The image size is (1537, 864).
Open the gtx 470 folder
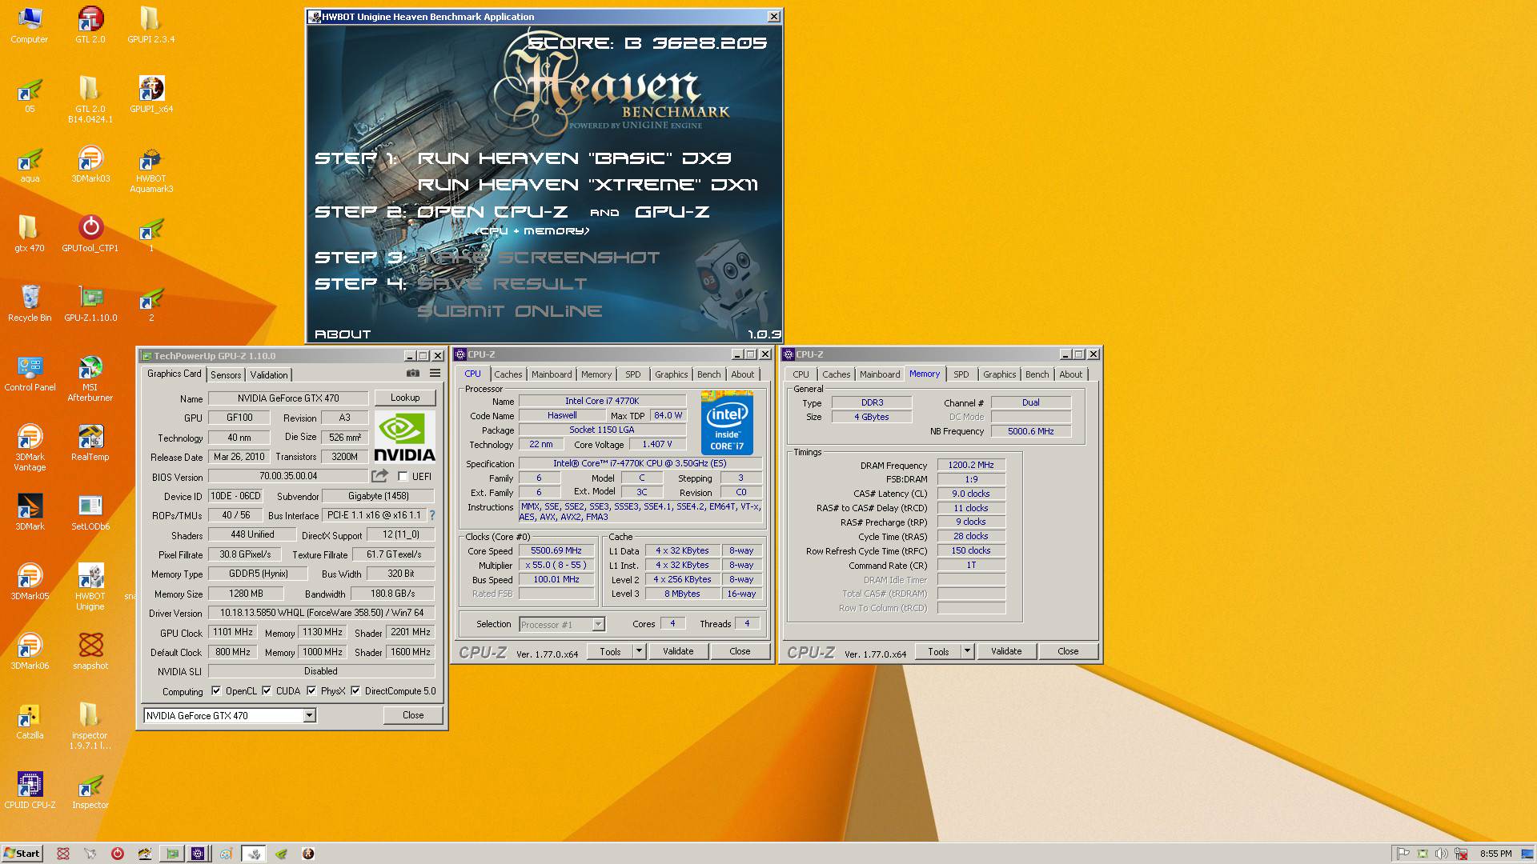coord(30,233)
